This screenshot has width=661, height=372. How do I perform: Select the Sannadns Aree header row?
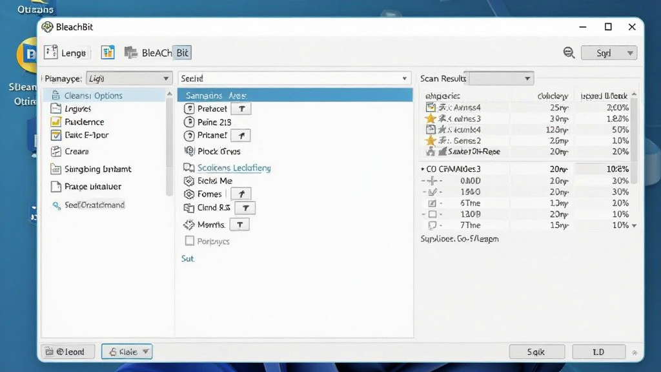pos(294,96)
